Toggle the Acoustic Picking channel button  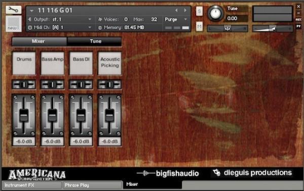coord(110,63)
